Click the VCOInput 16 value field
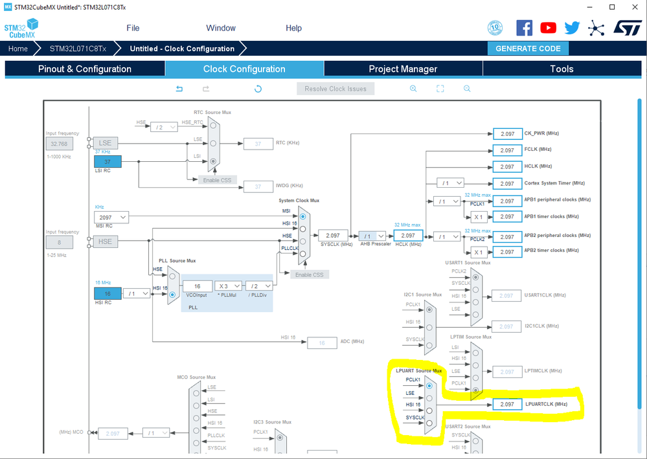647x459 pixels. pos(198,285)
